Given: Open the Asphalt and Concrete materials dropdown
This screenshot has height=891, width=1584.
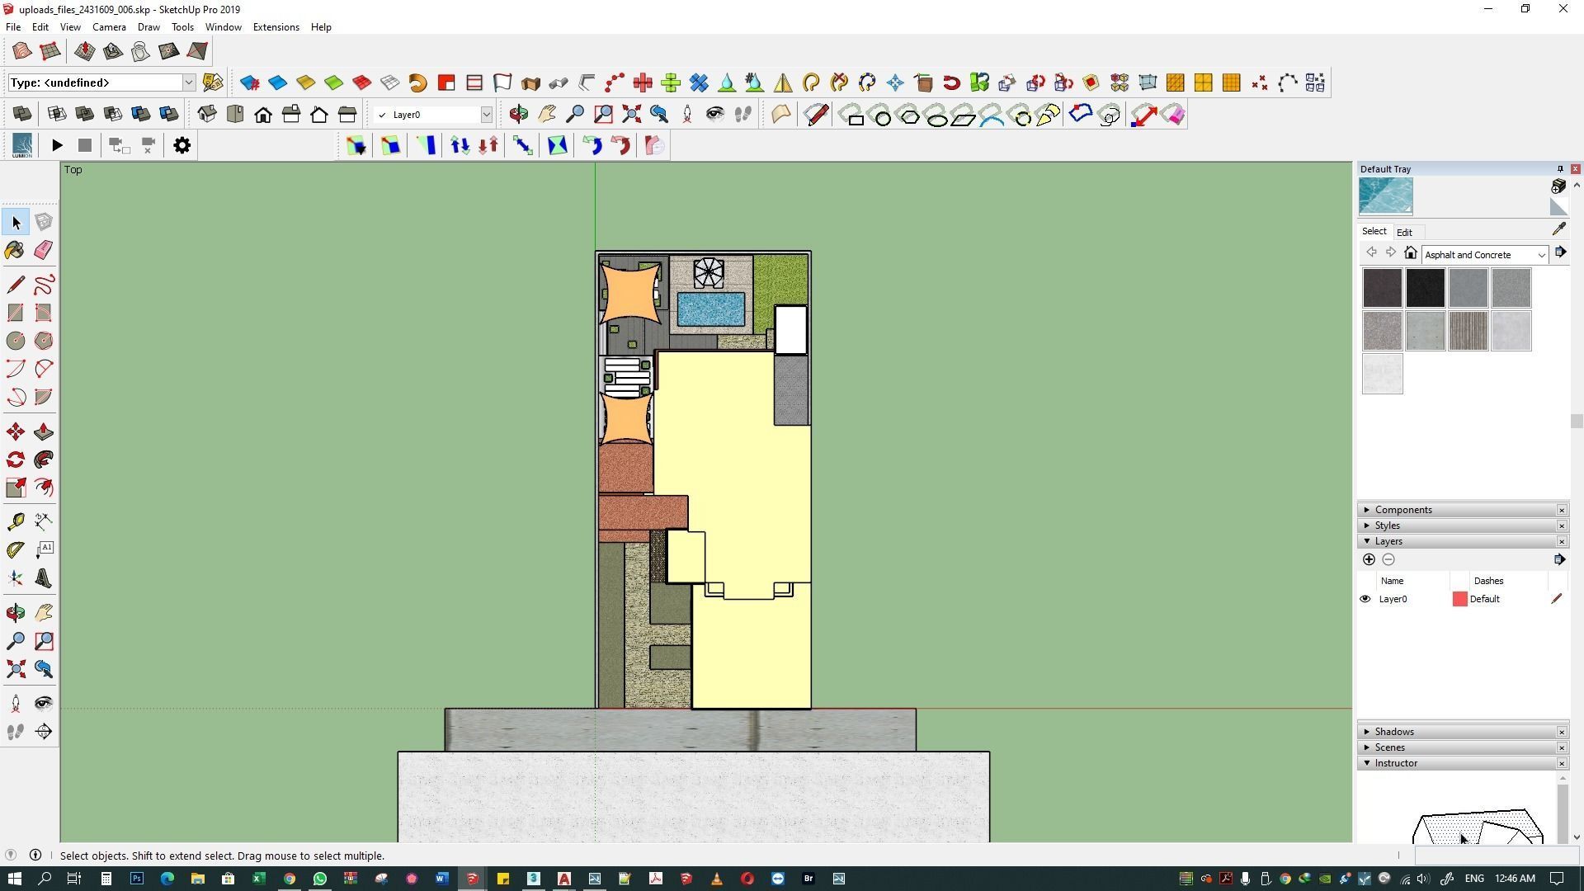Looking at the screenshot, I should (1540, 255).
